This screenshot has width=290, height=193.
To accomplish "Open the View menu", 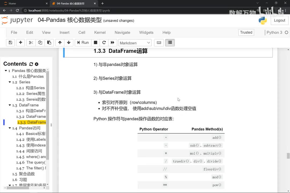I will [46, 32].
